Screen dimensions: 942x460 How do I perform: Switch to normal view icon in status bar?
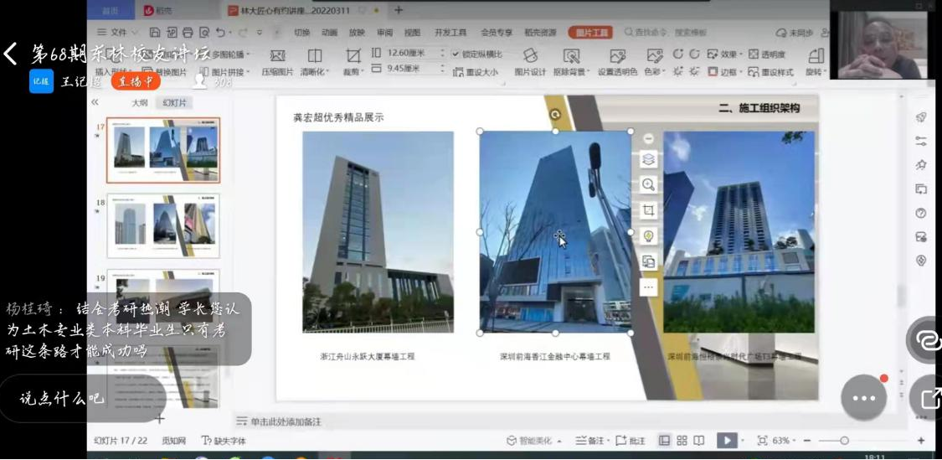click(x=665, y=441)
